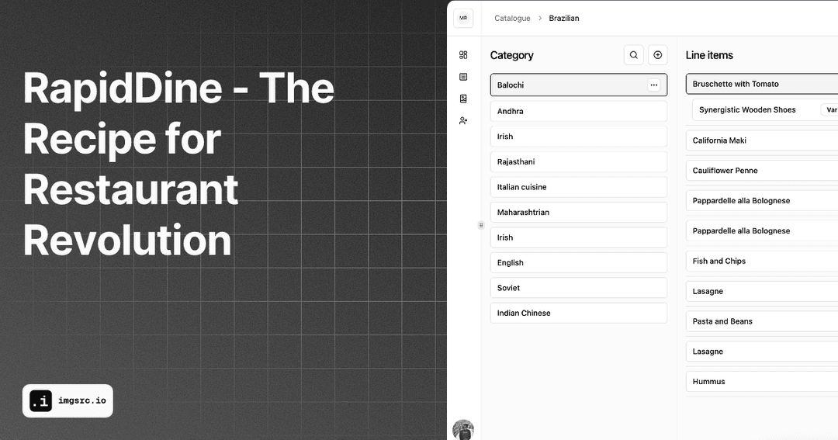Click the Brazilian breadcrumb item
This screenshot has height=440, width=838.
(564, 19)
